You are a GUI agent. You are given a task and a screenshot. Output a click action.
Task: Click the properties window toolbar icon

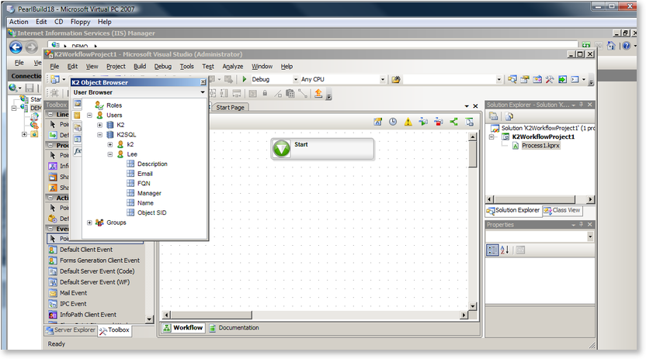point(524,79)
